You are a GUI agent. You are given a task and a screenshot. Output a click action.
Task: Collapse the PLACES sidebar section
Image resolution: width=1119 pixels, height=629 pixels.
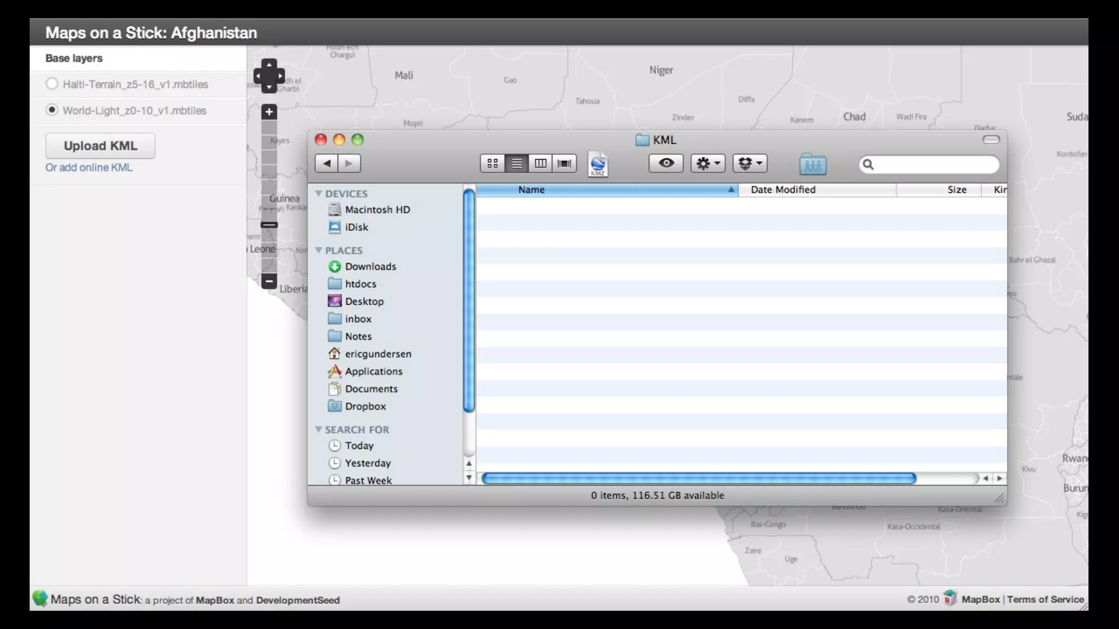pos(319,250)
